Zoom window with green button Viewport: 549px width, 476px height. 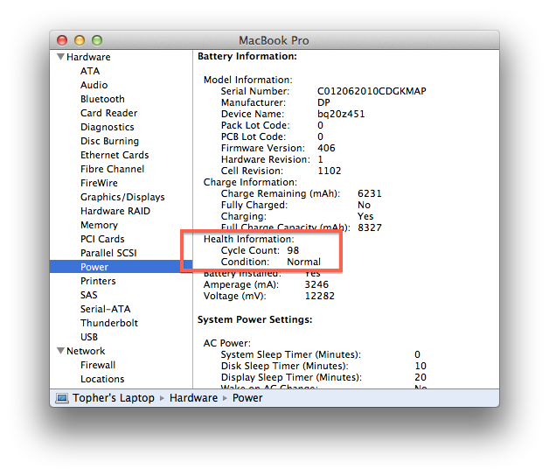pos(97,40)
